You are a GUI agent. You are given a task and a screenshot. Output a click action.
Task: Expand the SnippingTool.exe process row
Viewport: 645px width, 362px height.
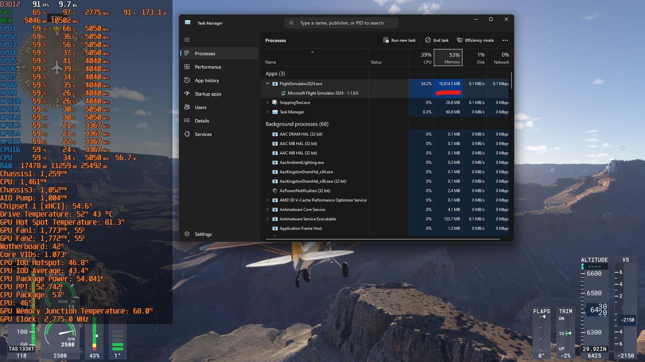click(267, 103)
